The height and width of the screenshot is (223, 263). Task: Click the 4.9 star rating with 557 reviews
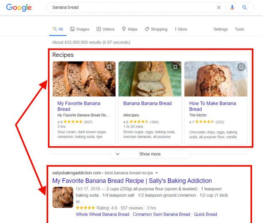coord(75,122)
